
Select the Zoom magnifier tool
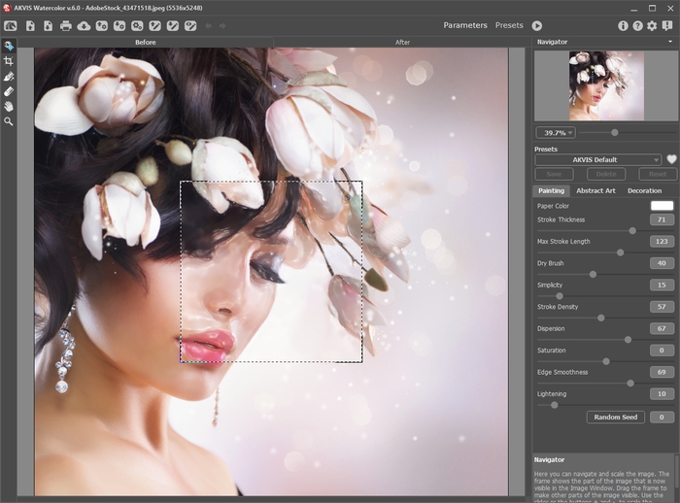tap(8, 121)
